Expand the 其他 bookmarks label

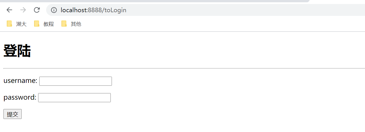76,24
